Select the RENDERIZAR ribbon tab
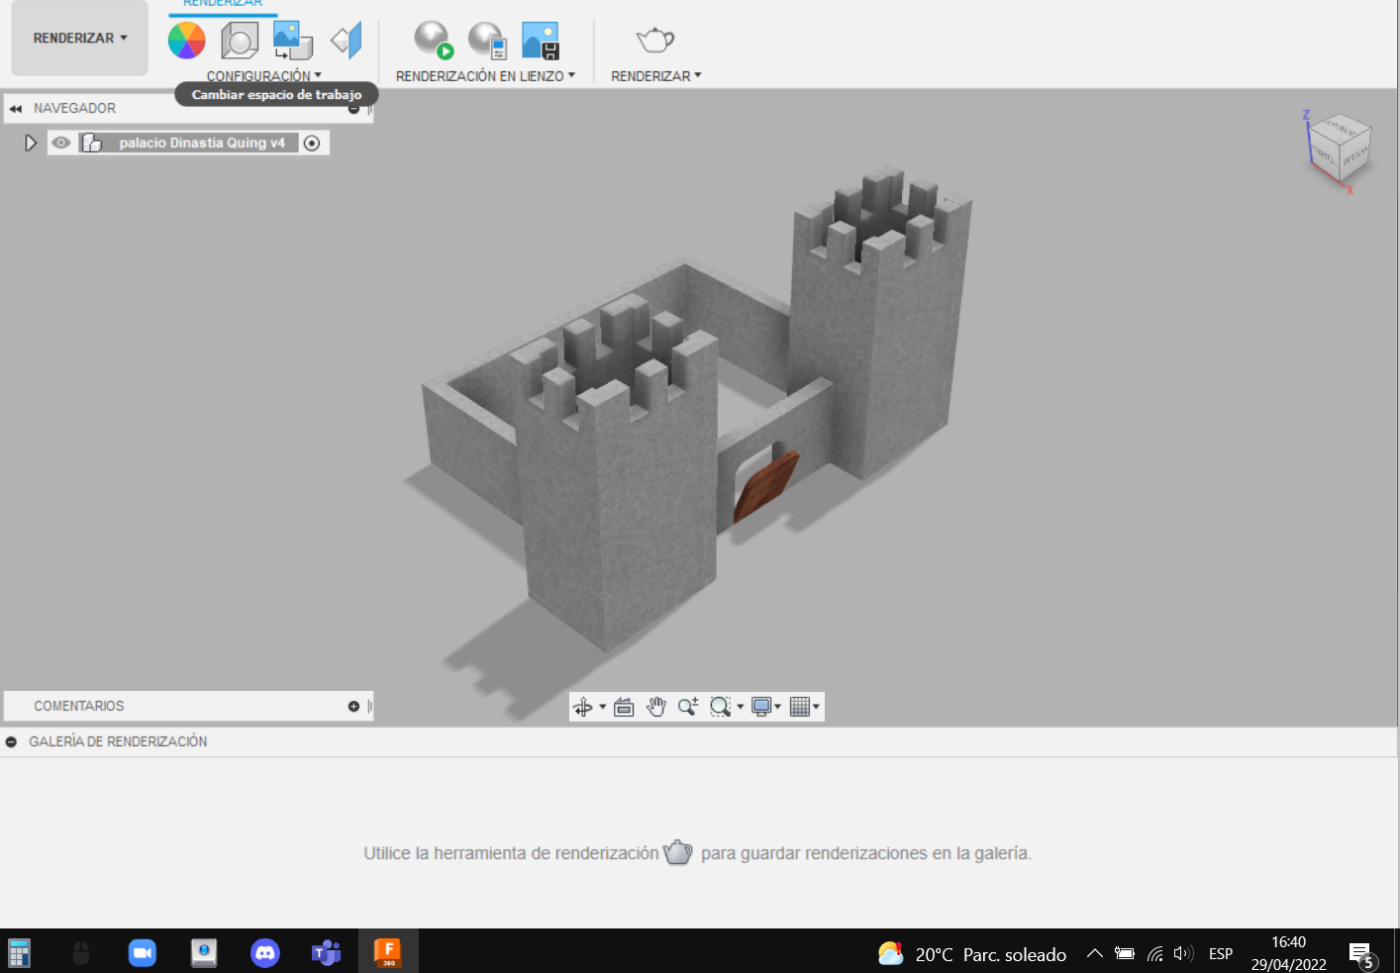The image size is (1400, 973). point(223,5)
